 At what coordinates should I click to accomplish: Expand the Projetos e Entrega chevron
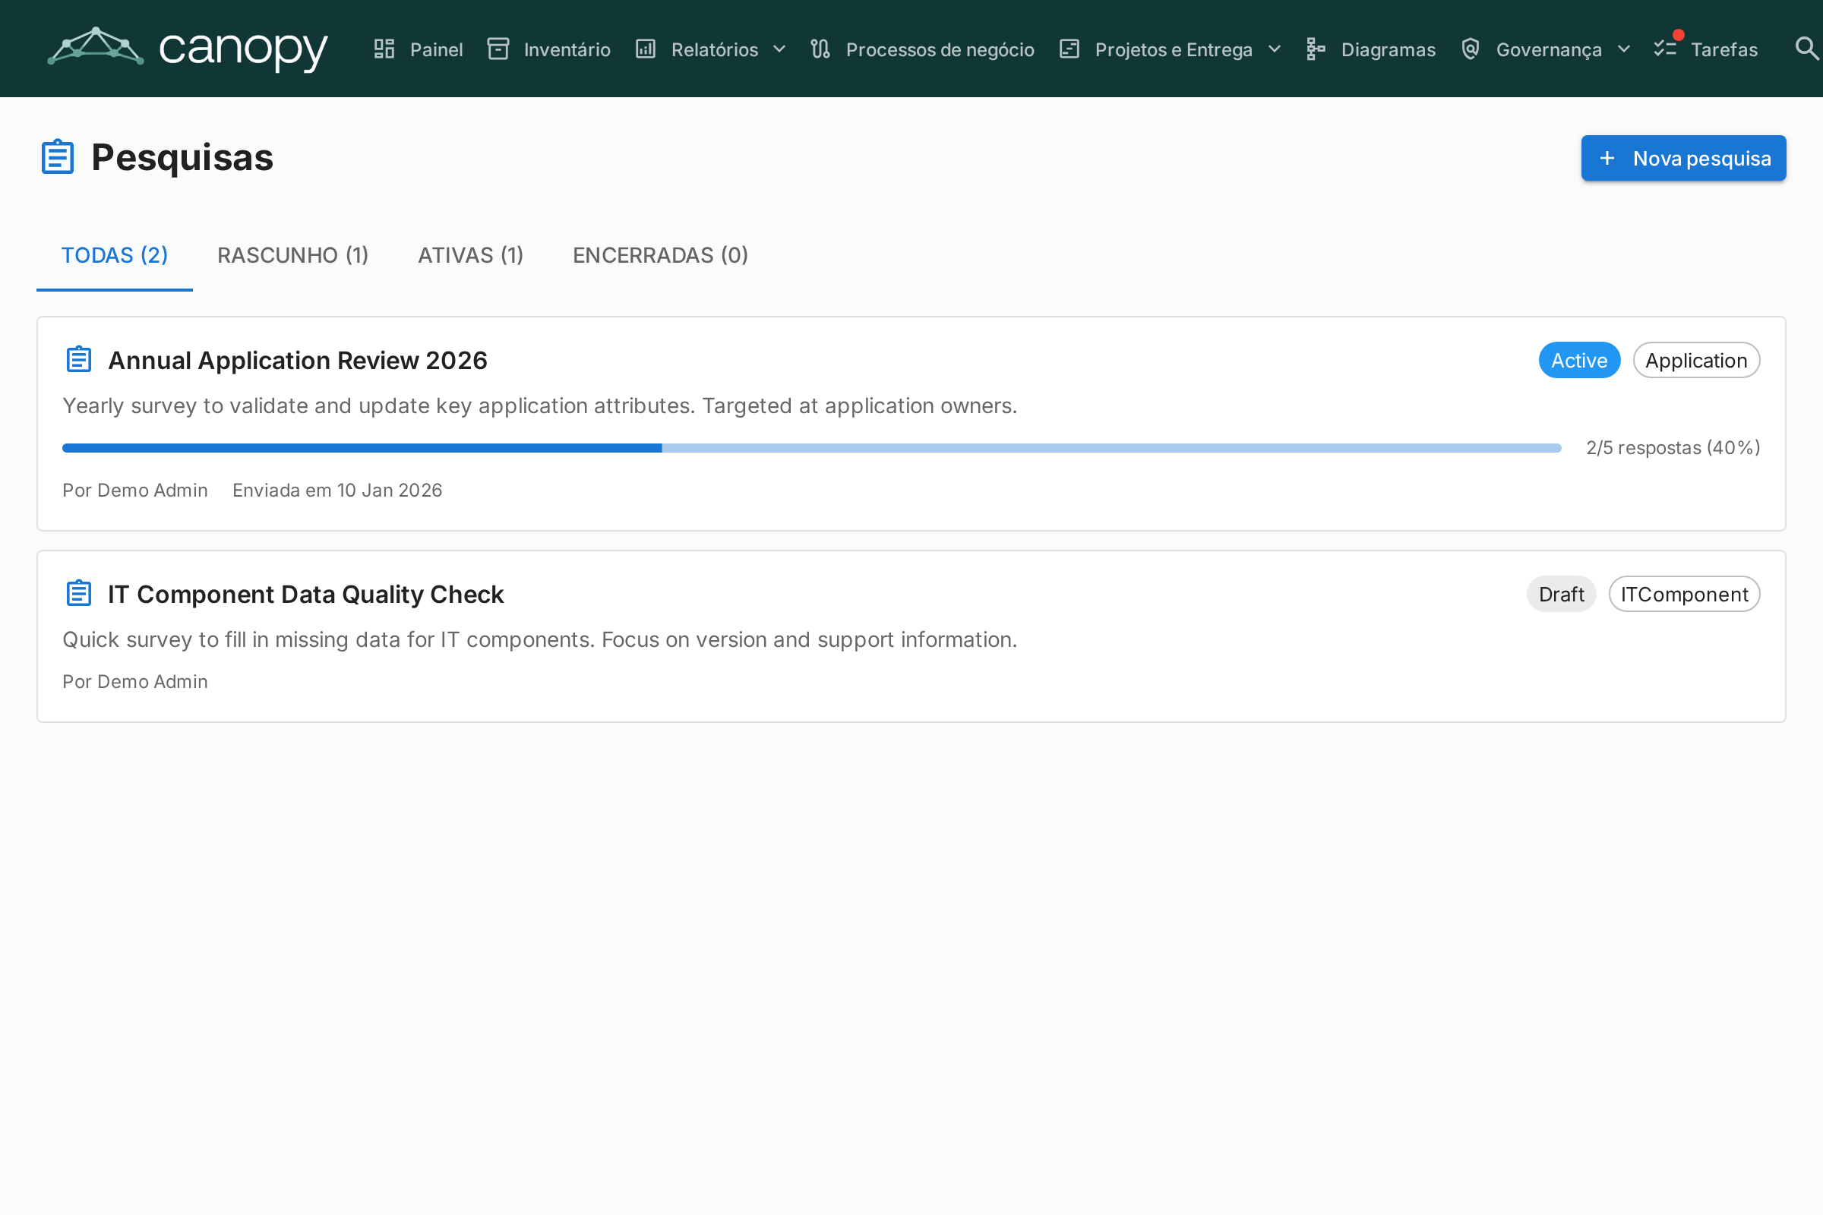1275,49
